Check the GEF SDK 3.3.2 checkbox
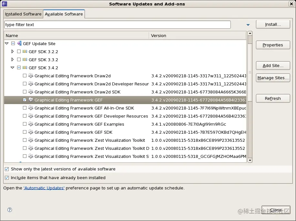The width and height of the screenshot is (296, 221). coord(19,60)
